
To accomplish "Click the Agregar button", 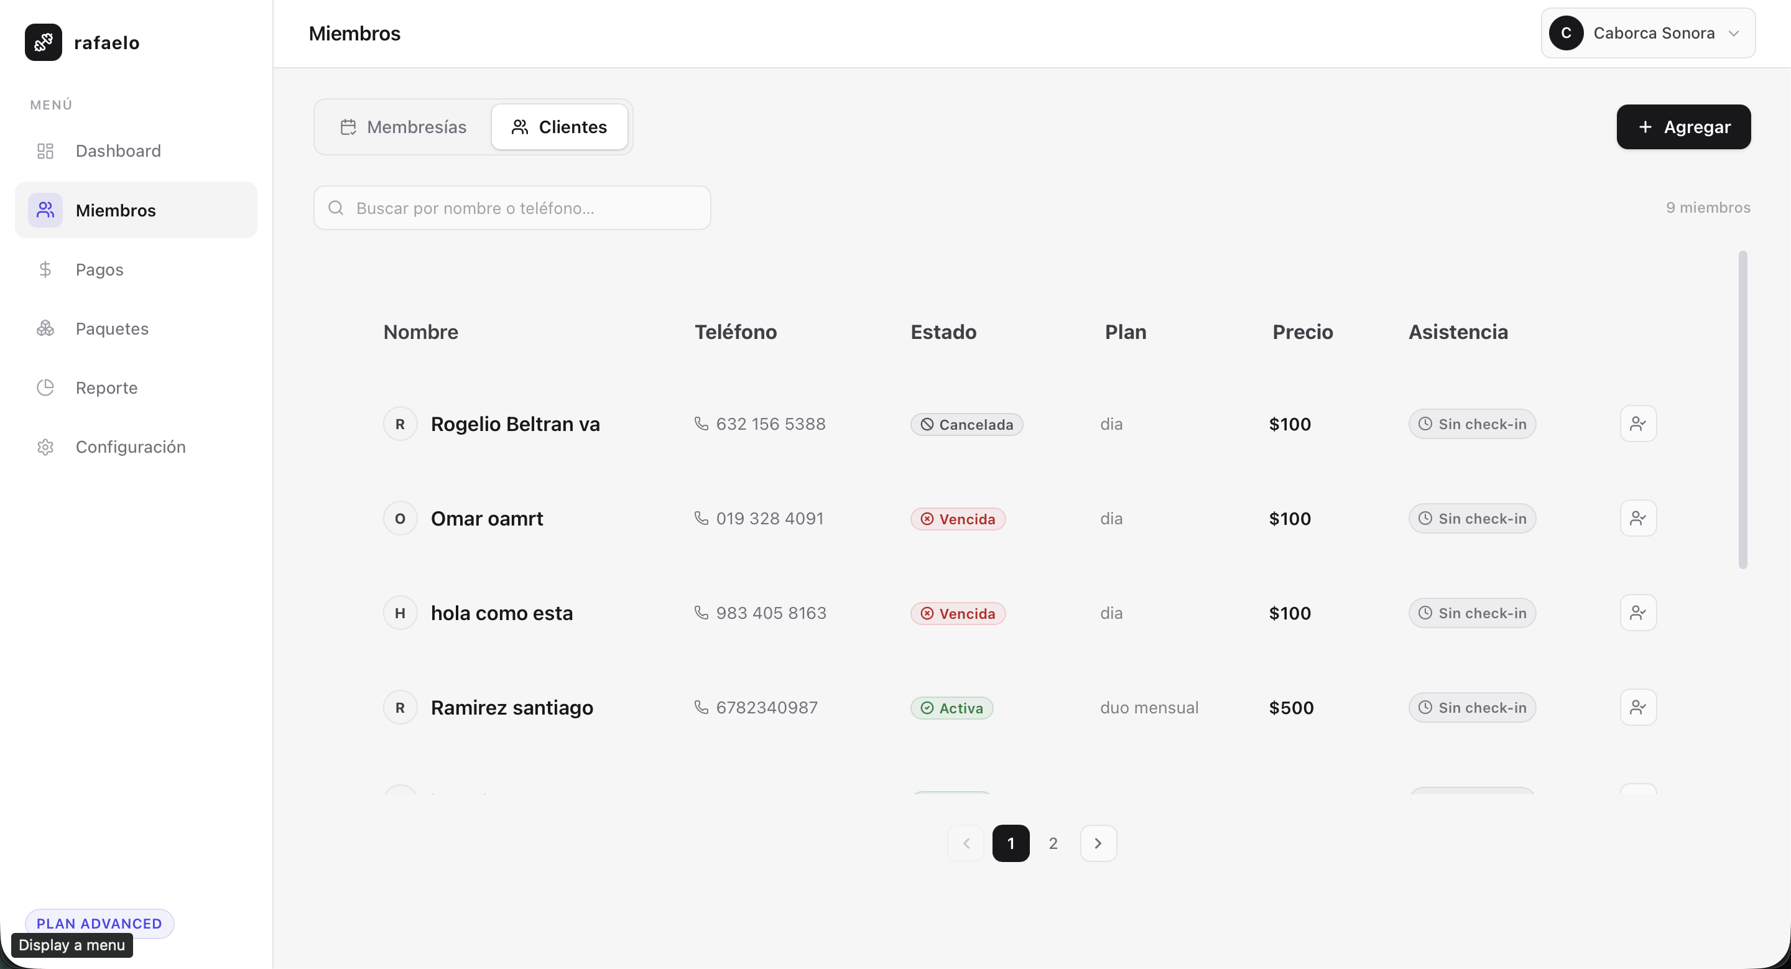I will tap(1683, 127).
